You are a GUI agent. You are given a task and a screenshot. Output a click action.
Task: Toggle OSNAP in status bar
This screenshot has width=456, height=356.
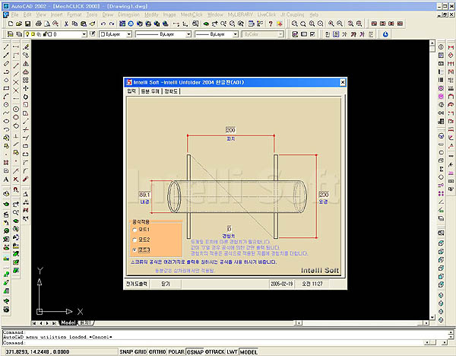(x=195, y=351)
